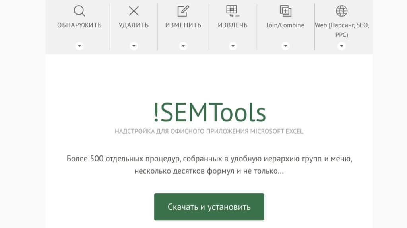Select the Web (Парсинг, SEO, PPC) menu label

pyautogui.click(x=342, y=30)
